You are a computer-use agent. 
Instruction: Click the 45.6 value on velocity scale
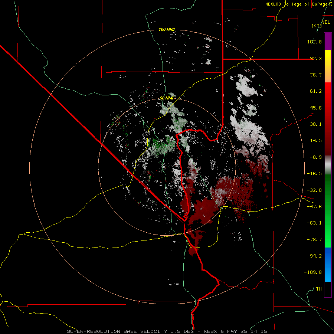(316, 108)
